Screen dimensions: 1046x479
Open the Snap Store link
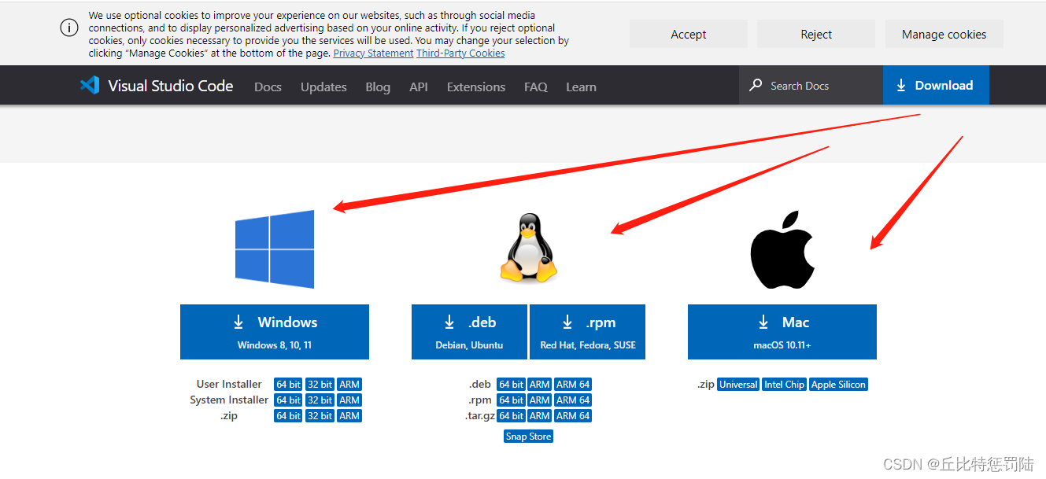pyautogui.click(x=528, y=437)
